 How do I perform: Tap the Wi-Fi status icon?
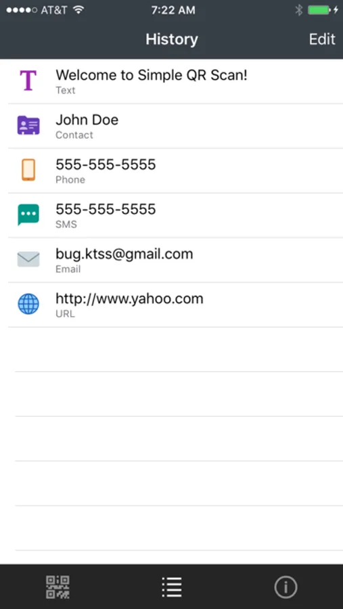click(79, 10)
